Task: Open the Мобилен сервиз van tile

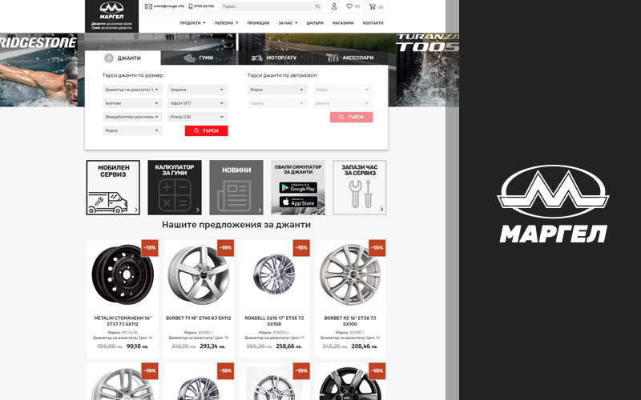Action: (x=113, y=187)
